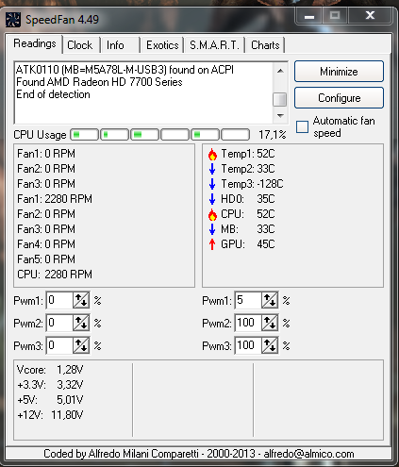This screenshot has height=467, width=399.
Task: Click the "CPU: 2280 RPM" reading
Action: (x=55, y=275)
